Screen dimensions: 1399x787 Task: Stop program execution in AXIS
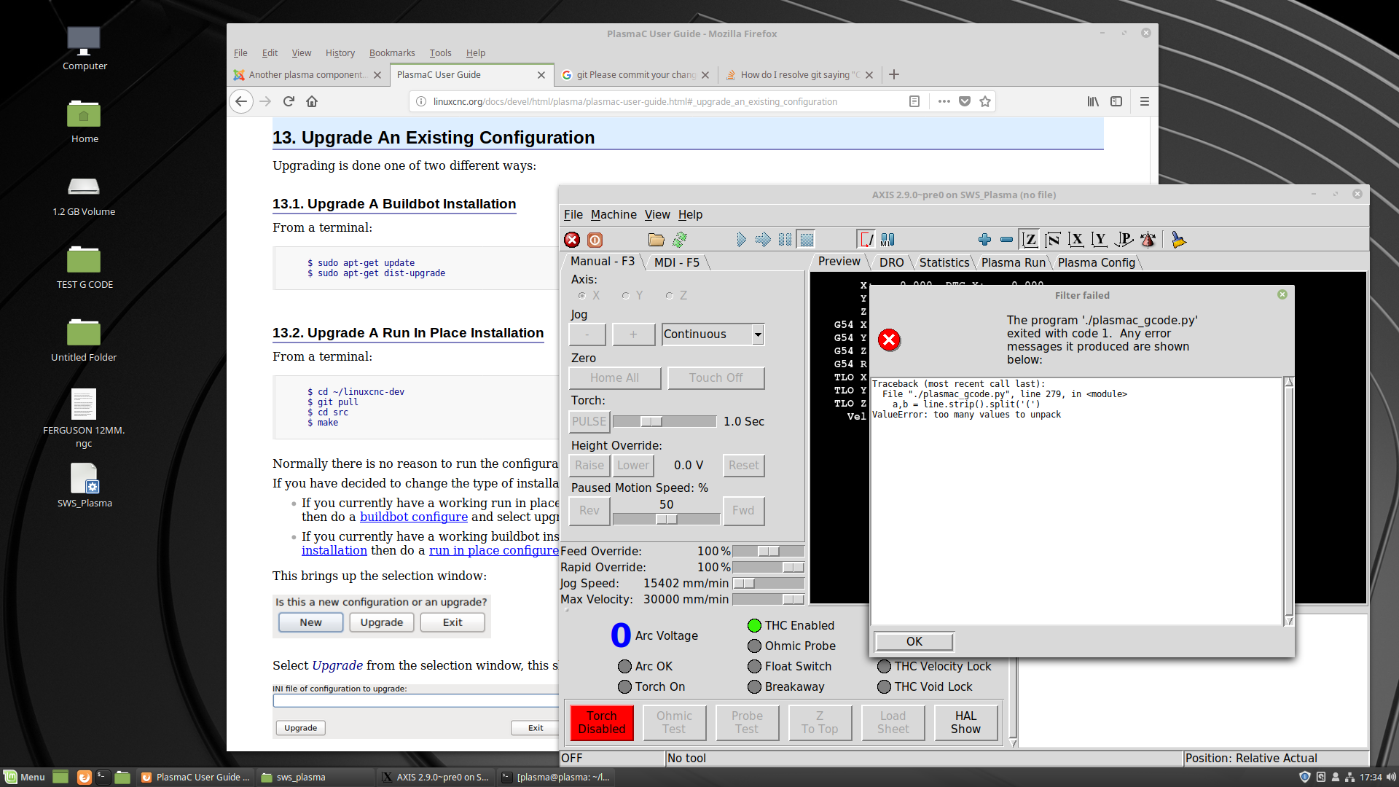[807, 240]
